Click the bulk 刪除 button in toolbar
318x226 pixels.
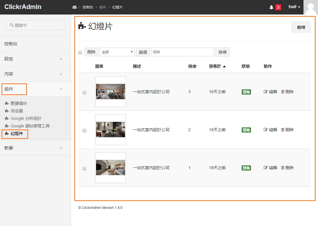tap(91, 52)
